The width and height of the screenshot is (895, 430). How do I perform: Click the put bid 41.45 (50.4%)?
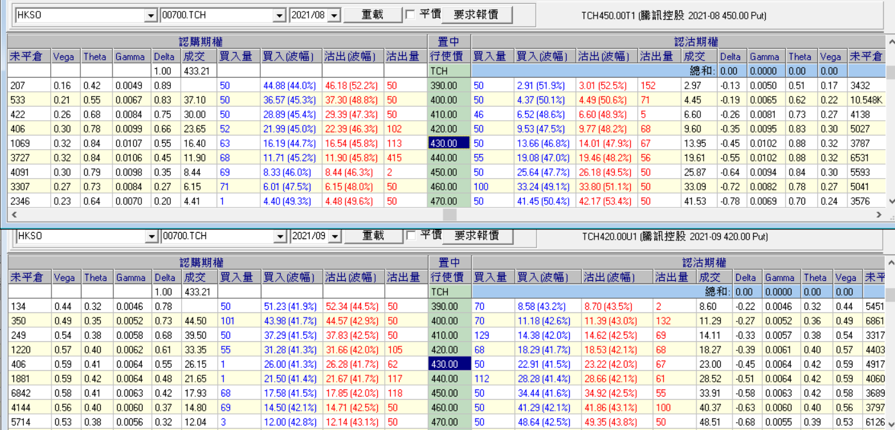[543, 201]
